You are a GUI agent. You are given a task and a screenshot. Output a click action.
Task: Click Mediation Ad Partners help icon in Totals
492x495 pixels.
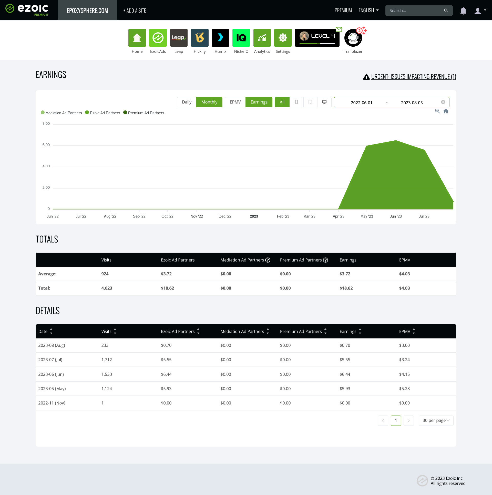pyautogui.click(x=268, y=260)
